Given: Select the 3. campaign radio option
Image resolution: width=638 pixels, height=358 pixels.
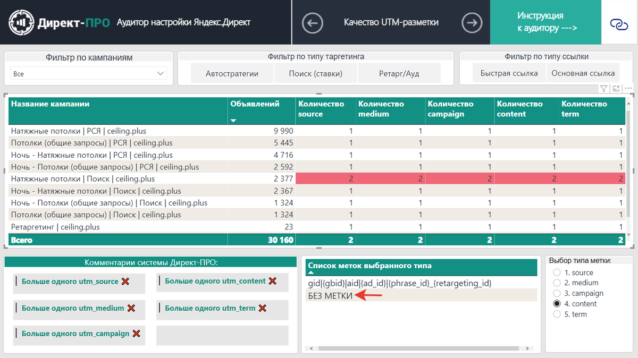Looking at the screenshot, I should click(557, 293).
